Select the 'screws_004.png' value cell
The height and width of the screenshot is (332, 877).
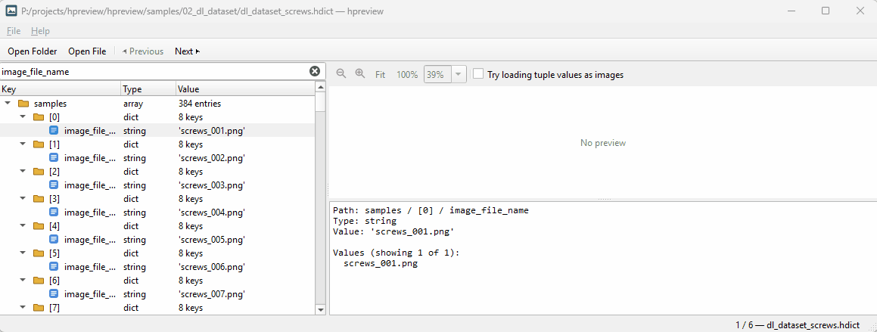211,213
